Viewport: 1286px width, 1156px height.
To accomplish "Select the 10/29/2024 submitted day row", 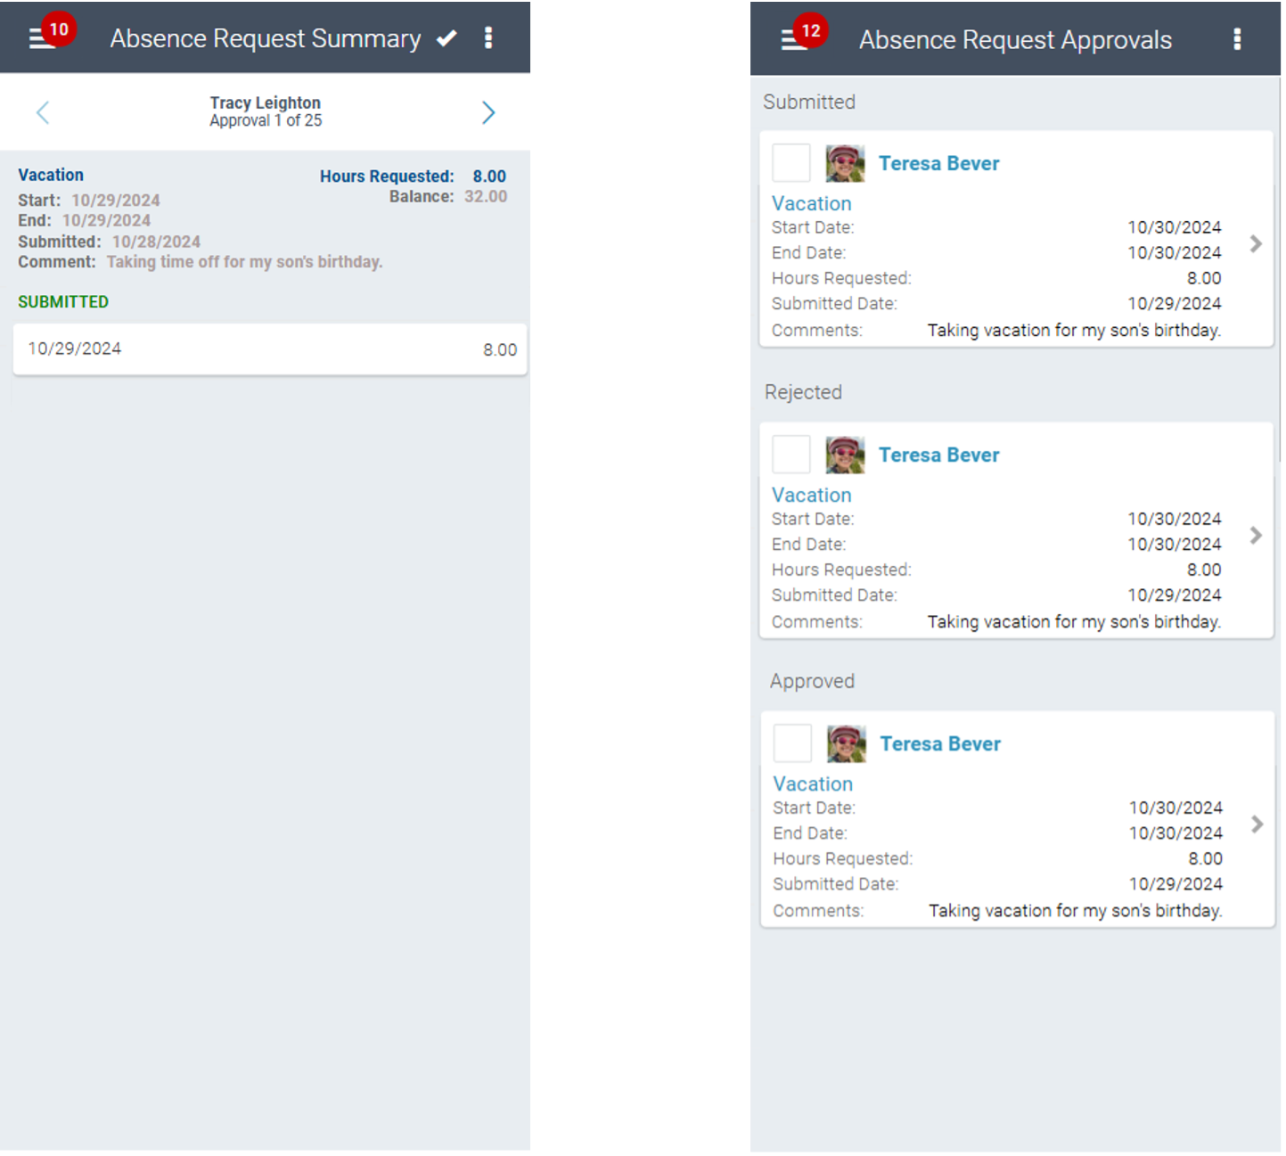I will 270,349.
